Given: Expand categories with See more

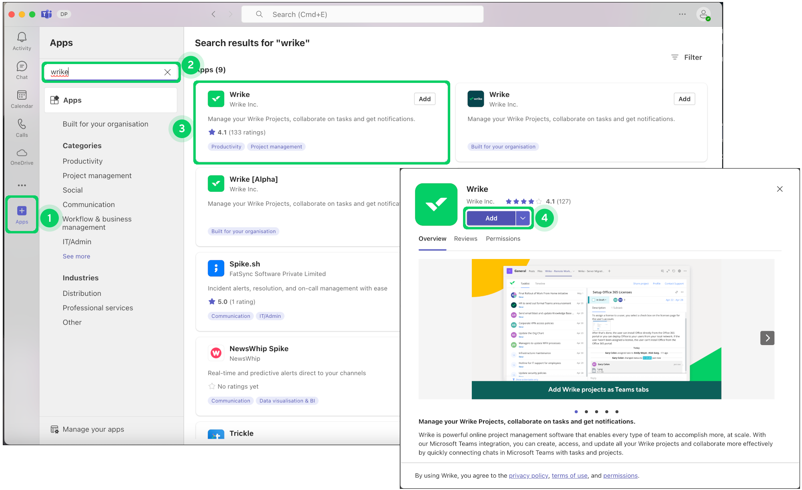Looking at the screenshot, I should (x=76, y=256).
